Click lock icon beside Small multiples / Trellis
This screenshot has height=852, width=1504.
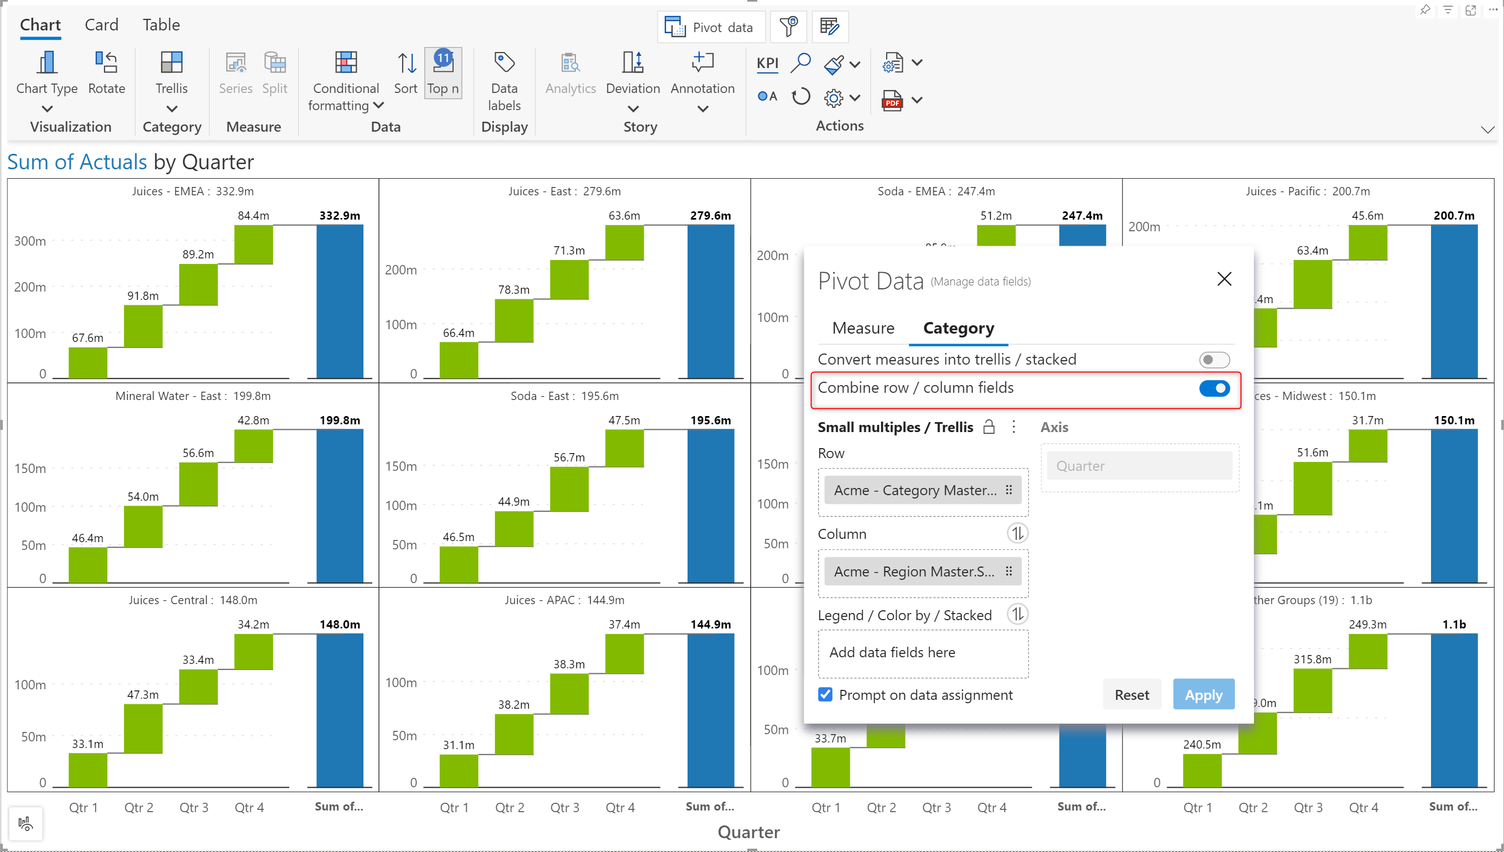[x=988, y=427]
